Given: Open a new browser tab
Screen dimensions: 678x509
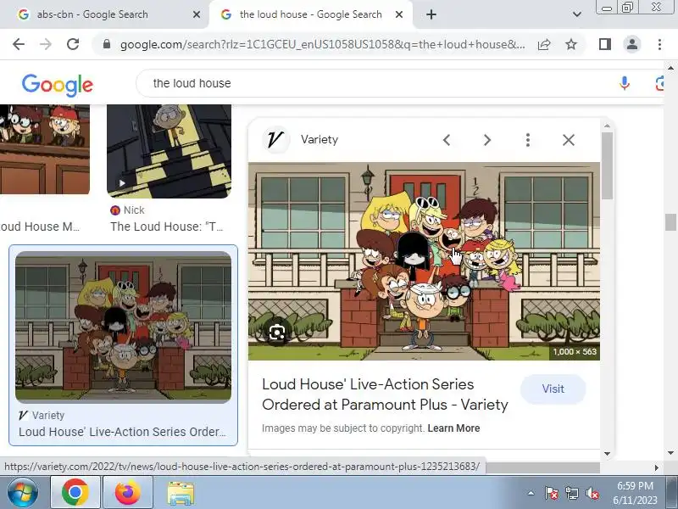Looking at the screenshot, I should (431, 14).
